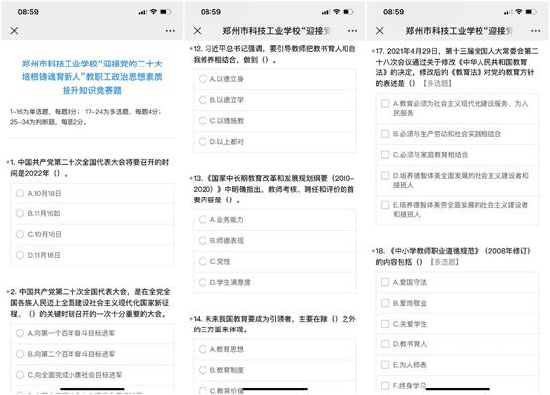550x395 pixels.
Task: Tap the battery icon in right screen status bar
Action: click(531, 12)
